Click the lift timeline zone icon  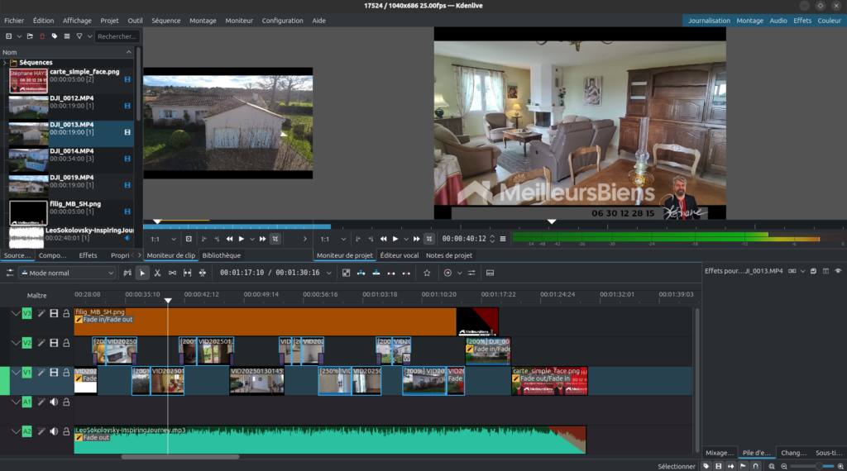click(407, 273)
